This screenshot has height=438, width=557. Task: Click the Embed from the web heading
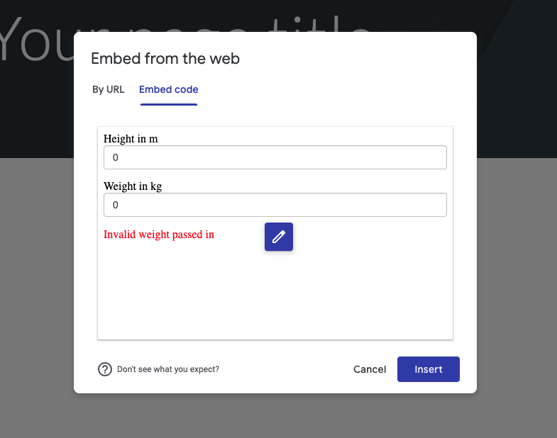165,59
